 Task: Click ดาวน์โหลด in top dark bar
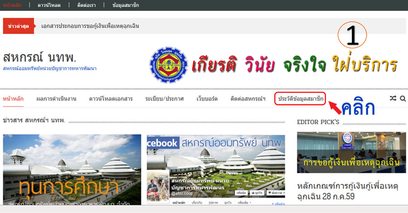(49, 5)
